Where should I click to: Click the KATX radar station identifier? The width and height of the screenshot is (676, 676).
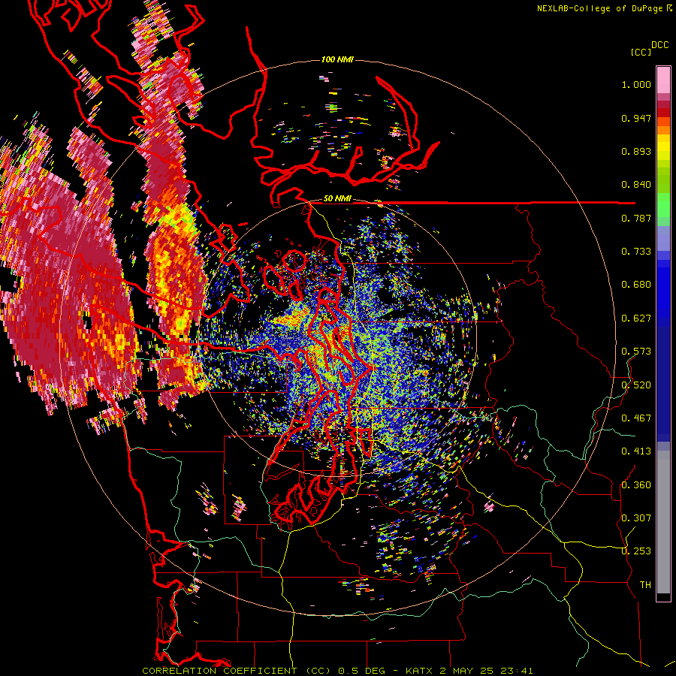(419, 671)
